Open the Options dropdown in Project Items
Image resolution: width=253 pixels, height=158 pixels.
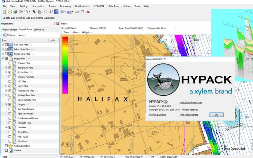pyautogui.click(x=12, y=35)
